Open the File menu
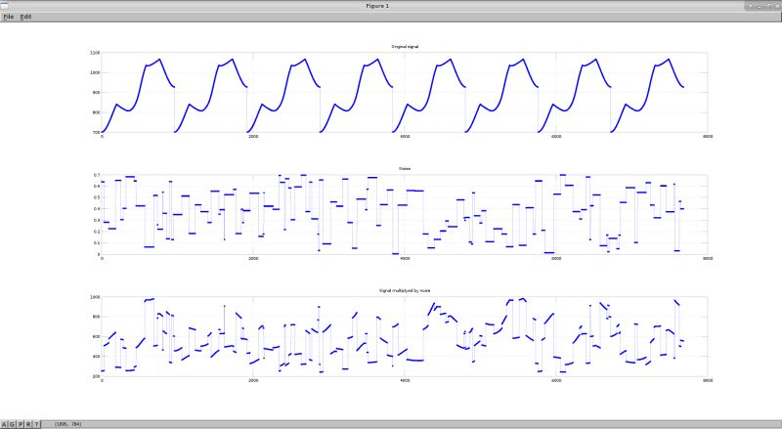The height and width of the screenshot is (429, 782). click(9, 17)
